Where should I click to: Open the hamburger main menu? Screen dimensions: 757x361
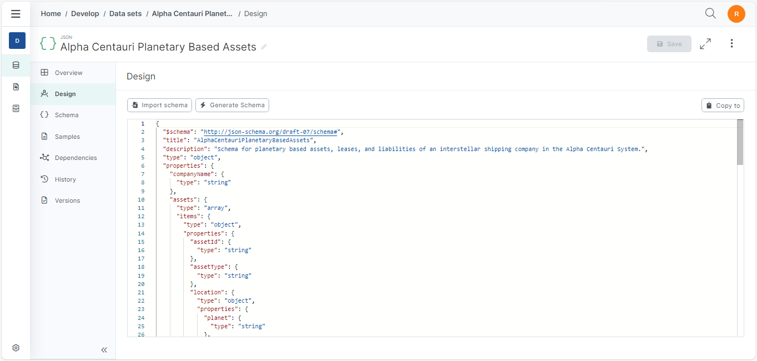click(x=16, y=14)
